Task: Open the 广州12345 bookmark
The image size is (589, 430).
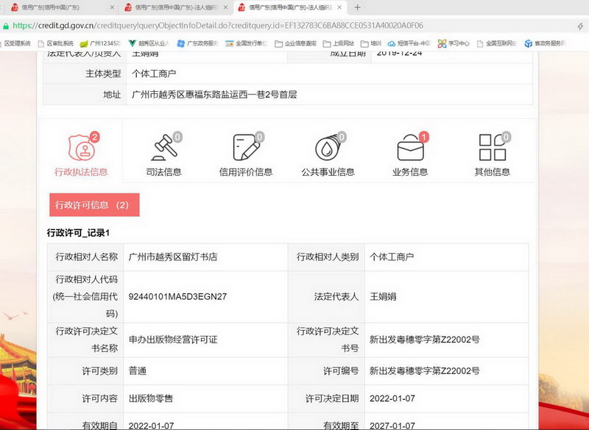Action: (x=100, y=43)
